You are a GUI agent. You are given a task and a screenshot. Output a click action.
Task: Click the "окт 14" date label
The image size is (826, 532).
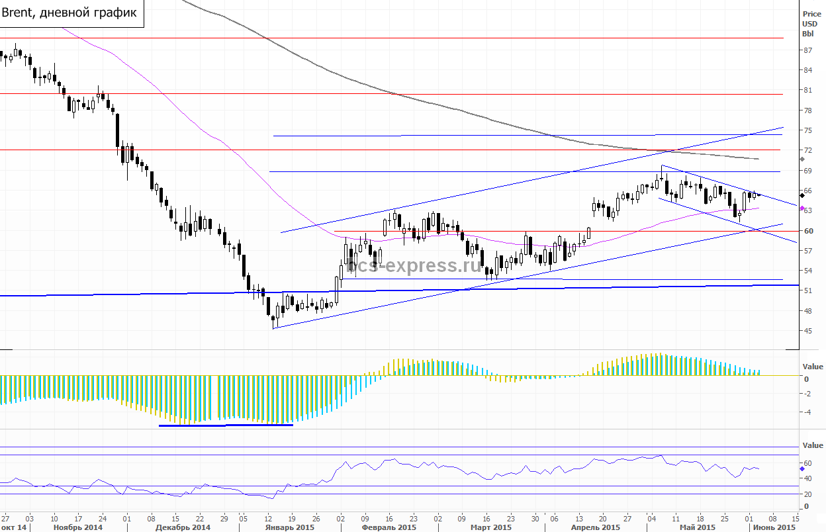tap(14, 527)
